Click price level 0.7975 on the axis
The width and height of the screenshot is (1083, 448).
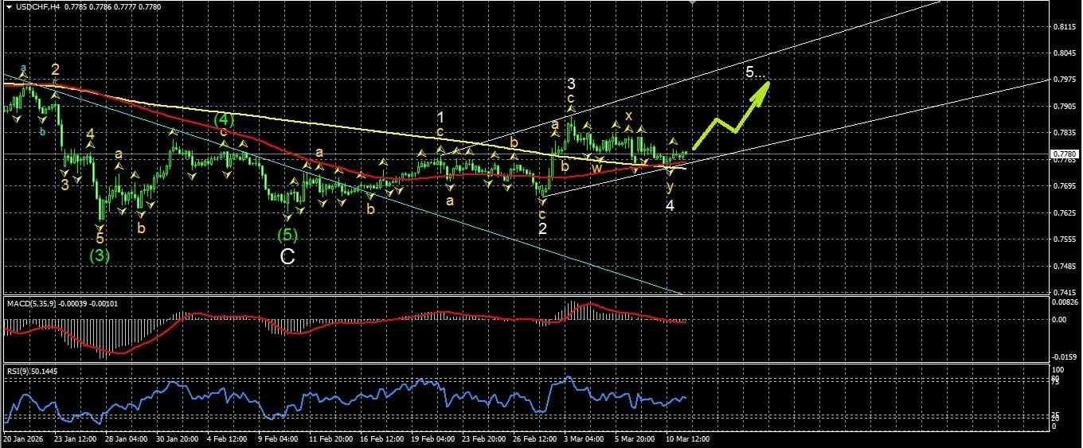(x=1064, y=79)
